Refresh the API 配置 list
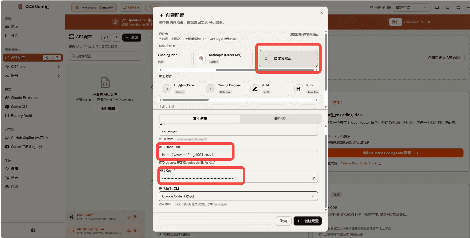 (x=106, y=38)
